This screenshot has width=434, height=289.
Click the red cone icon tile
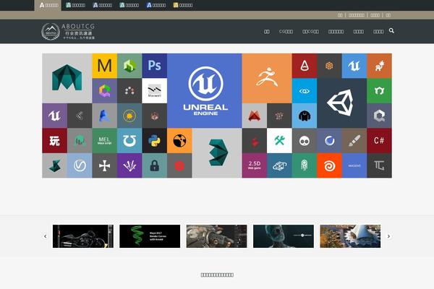tap(305, 66)
